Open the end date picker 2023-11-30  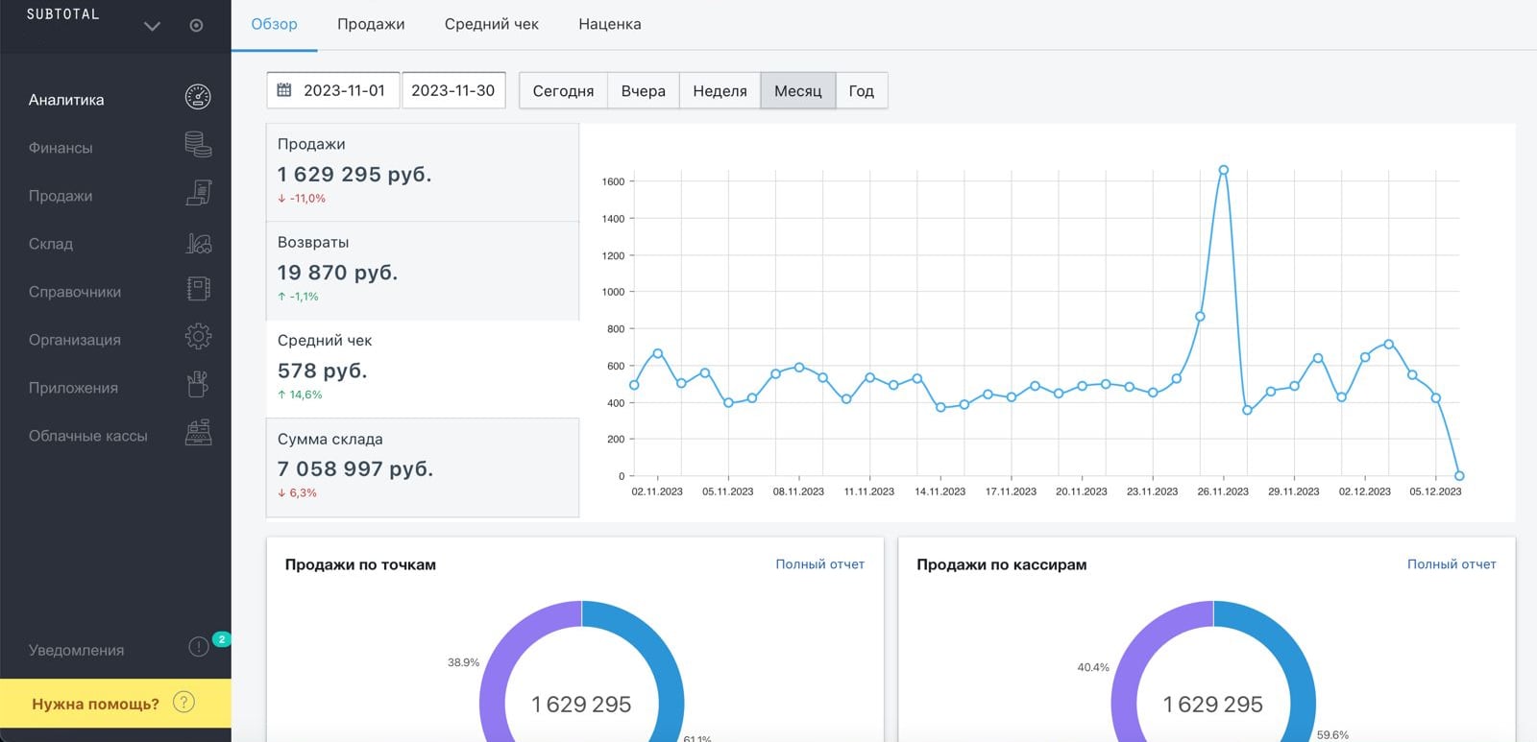pos(453,91)
